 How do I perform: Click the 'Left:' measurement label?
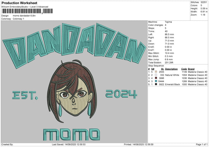(150, 34)
